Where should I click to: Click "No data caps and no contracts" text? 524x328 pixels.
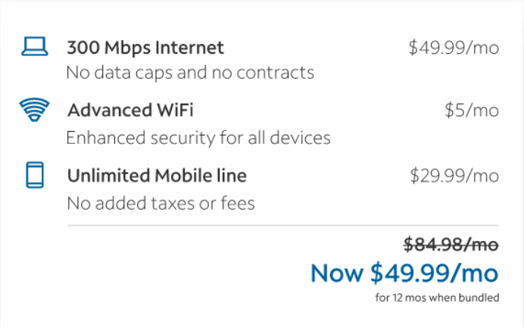click(x=190, y=73)
